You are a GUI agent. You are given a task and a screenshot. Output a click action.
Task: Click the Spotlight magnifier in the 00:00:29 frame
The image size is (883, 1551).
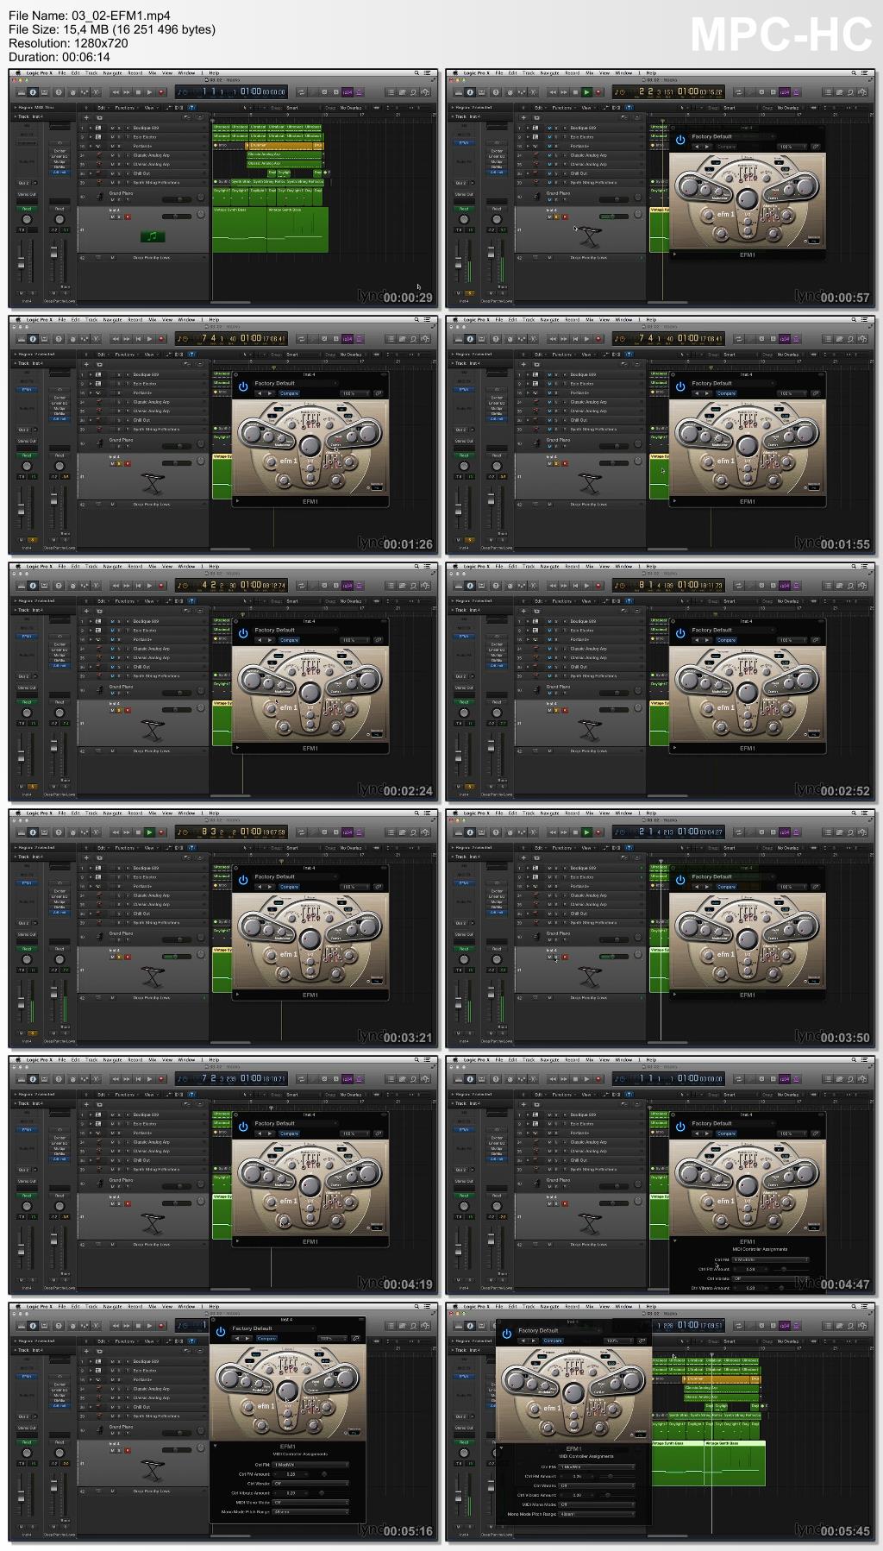coord(416,72)
